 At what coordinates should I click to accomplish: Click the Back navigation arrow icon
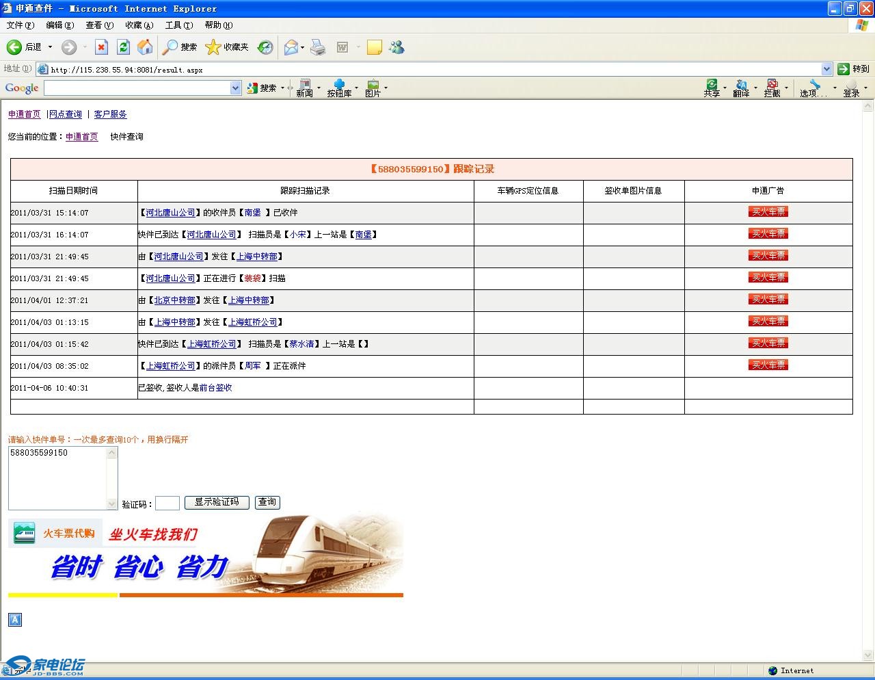point(14,47)
